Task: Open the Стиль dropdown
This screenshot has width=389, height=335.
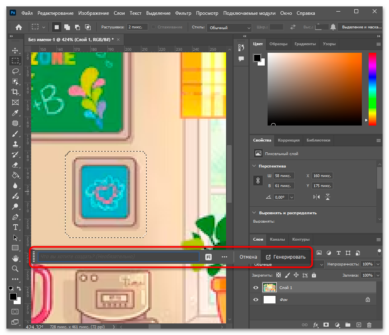Action: click(x=229, y=27)
